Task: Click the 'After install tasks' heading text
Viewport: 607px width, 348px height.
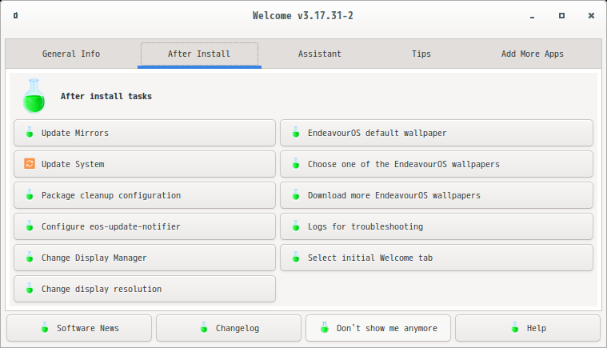Action: click(106, 96)
